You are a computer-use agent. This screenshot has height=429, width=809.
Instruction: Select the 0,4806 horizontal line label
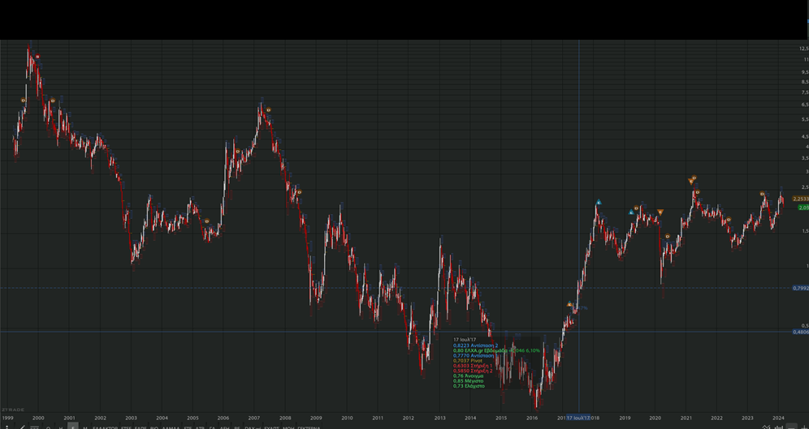coord(800,332)
